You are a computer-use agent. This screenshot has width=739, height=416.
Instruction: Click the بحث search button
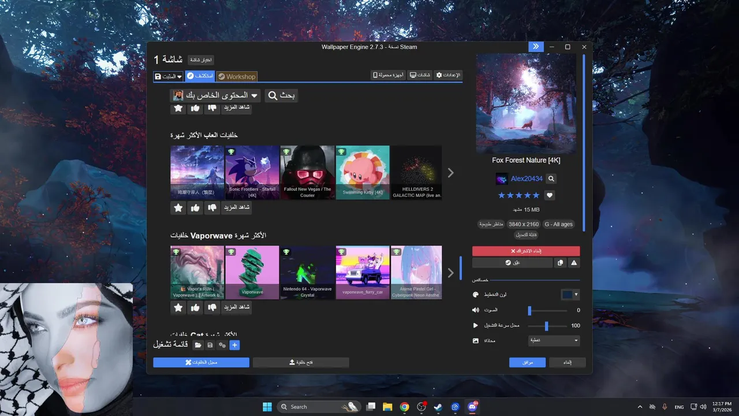click(281, 95)
